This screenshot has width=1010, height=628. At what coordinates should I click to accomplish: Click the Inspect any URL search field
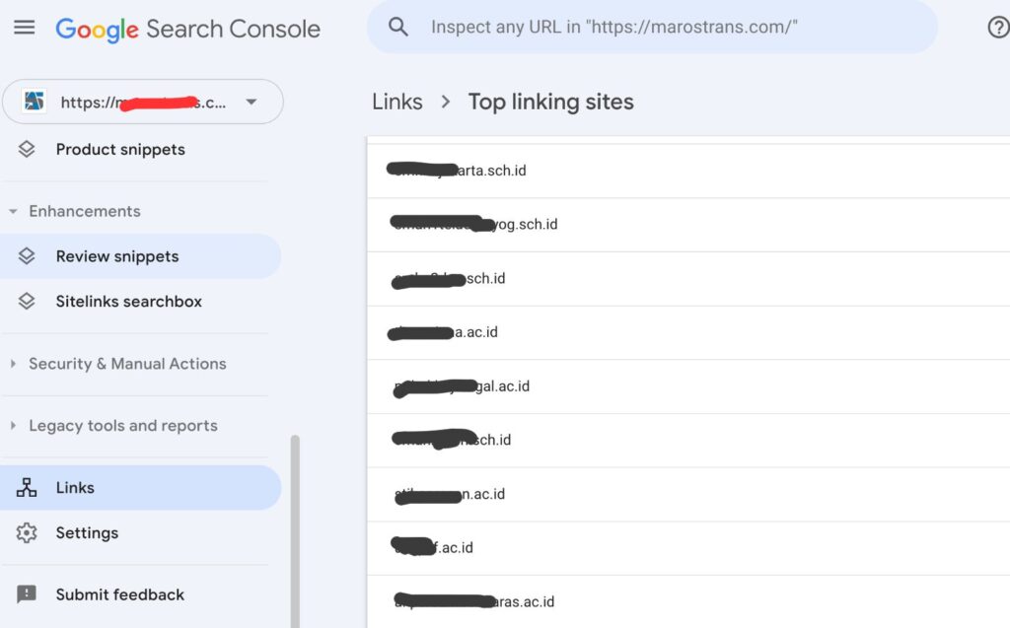click(x=652, y=27)
